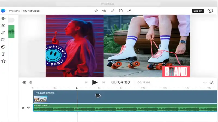
Task: Open the star favorites icon in sidebar
Action: 3,61
